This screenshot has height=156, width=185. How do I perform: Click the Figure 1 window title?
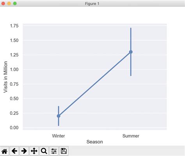pyautogui.click(x=92, y=3)
